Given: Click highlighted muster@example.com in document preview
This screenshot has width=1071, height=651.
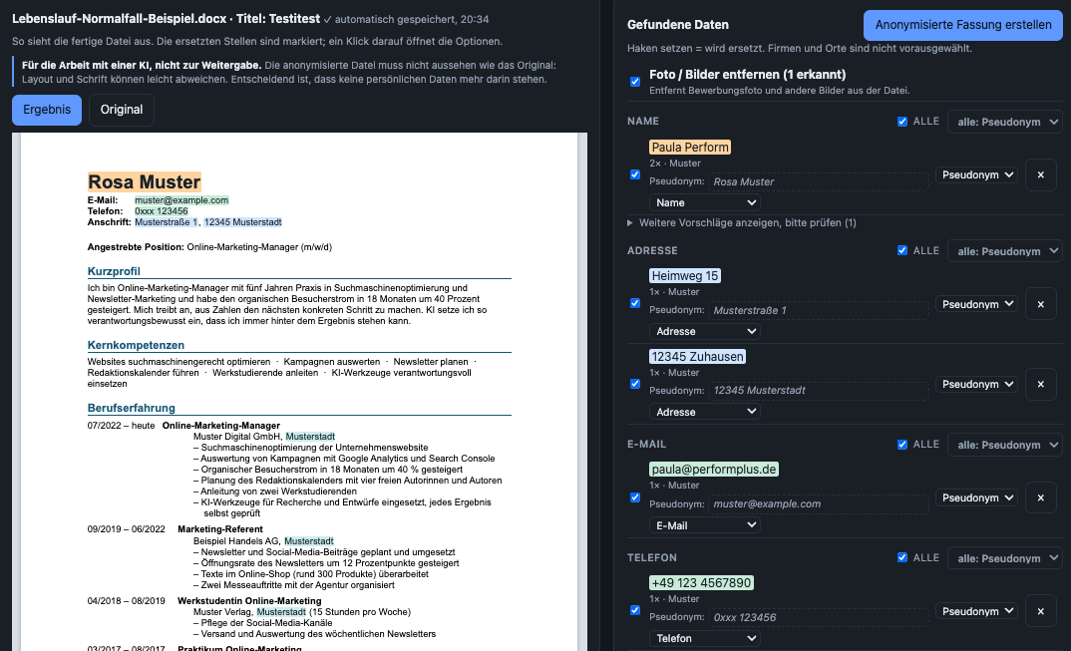Looking at the screenshot, I should pyautogui.click(x=181, y=200).
